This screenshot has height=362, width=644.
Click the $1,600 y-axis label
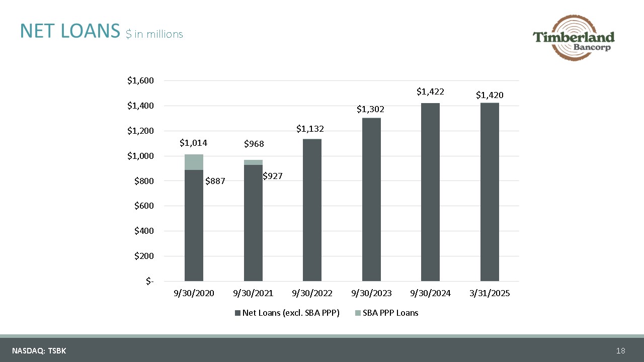pos(140,80)
